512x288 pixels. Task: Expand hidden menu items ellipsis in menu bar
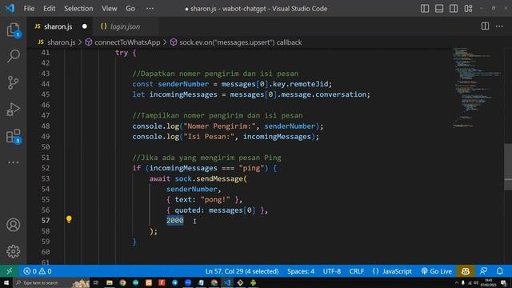click(x=150, y=9)
